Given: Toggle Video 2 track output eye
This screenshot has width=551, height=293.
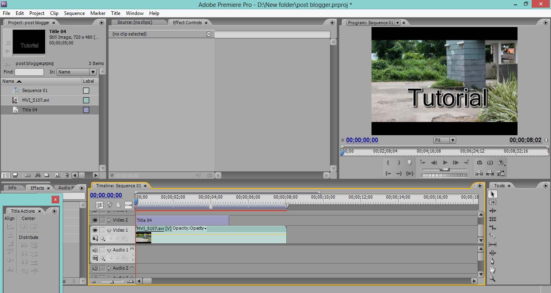Looking at the screenshot, I should click(95, 220).
